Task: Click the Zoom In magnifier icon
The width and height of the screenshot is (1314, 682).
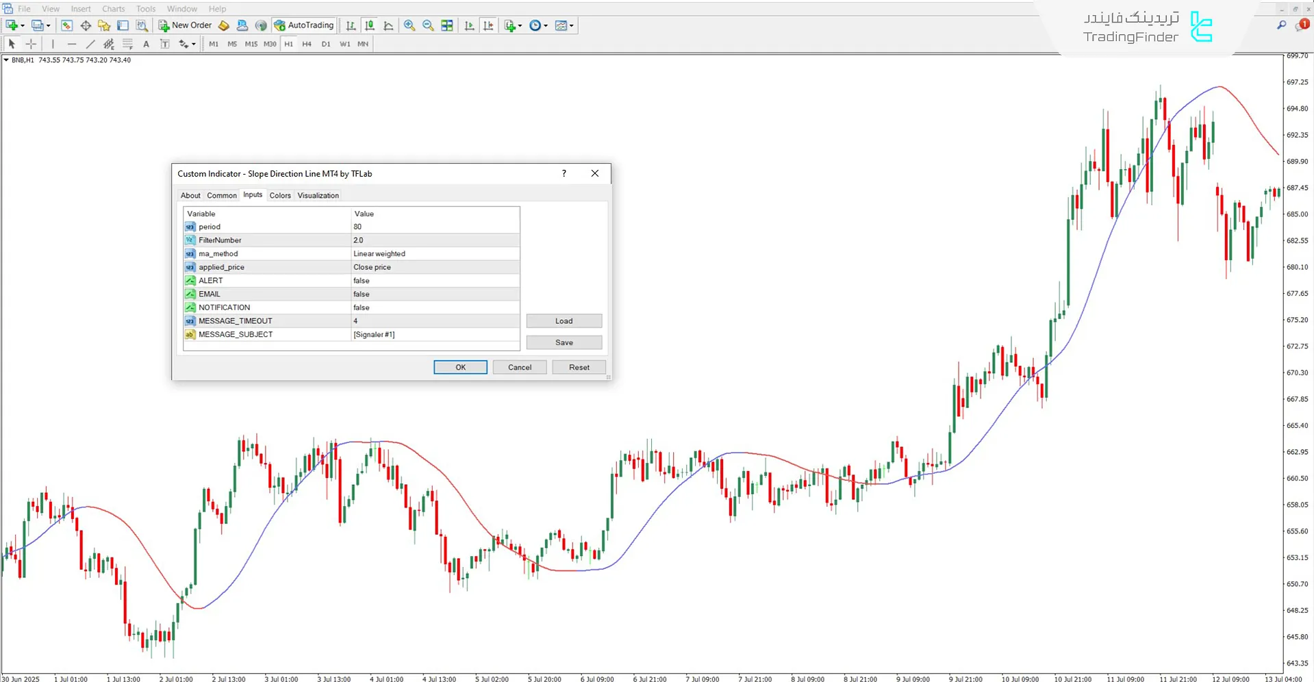Action: (x=409, y=25)
